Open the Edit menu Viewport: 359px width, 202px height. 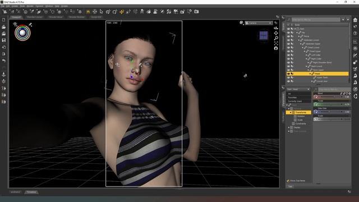(8, 6)
